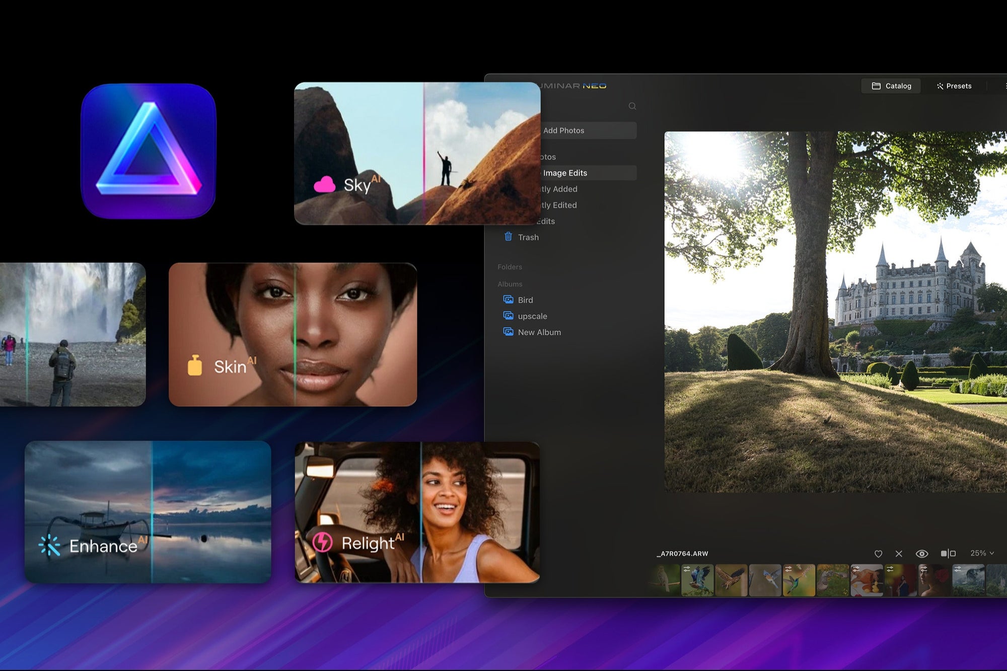Click the Trash icon in sidebar
This screenshot has width=1007, height=671.
click(x=509, y=237)
